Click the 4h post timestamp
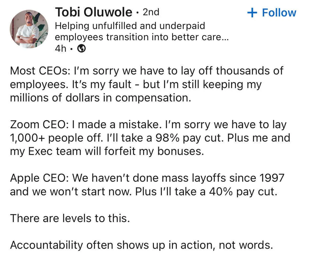 pos(61,48)
